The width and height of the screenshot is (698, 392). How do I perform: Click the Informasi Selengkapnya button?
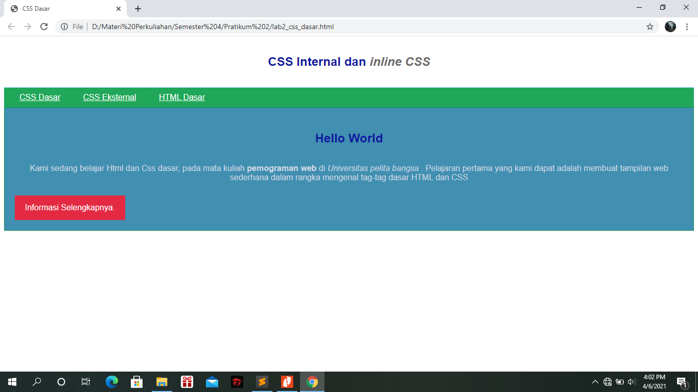click(x=70, y=208)
